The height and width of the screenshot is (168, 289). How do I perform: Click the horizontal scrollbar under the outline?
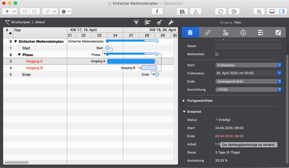tap(17, 162)
